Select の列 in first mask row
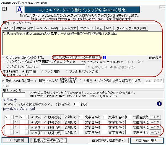This screenshot has width=166, height=145. point(32,117)
